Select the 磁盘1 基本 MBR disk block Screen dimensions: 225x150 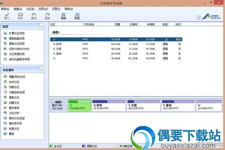click(59, 105)
